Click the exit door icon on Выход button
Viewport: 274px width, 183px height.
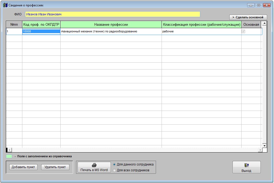247,165
